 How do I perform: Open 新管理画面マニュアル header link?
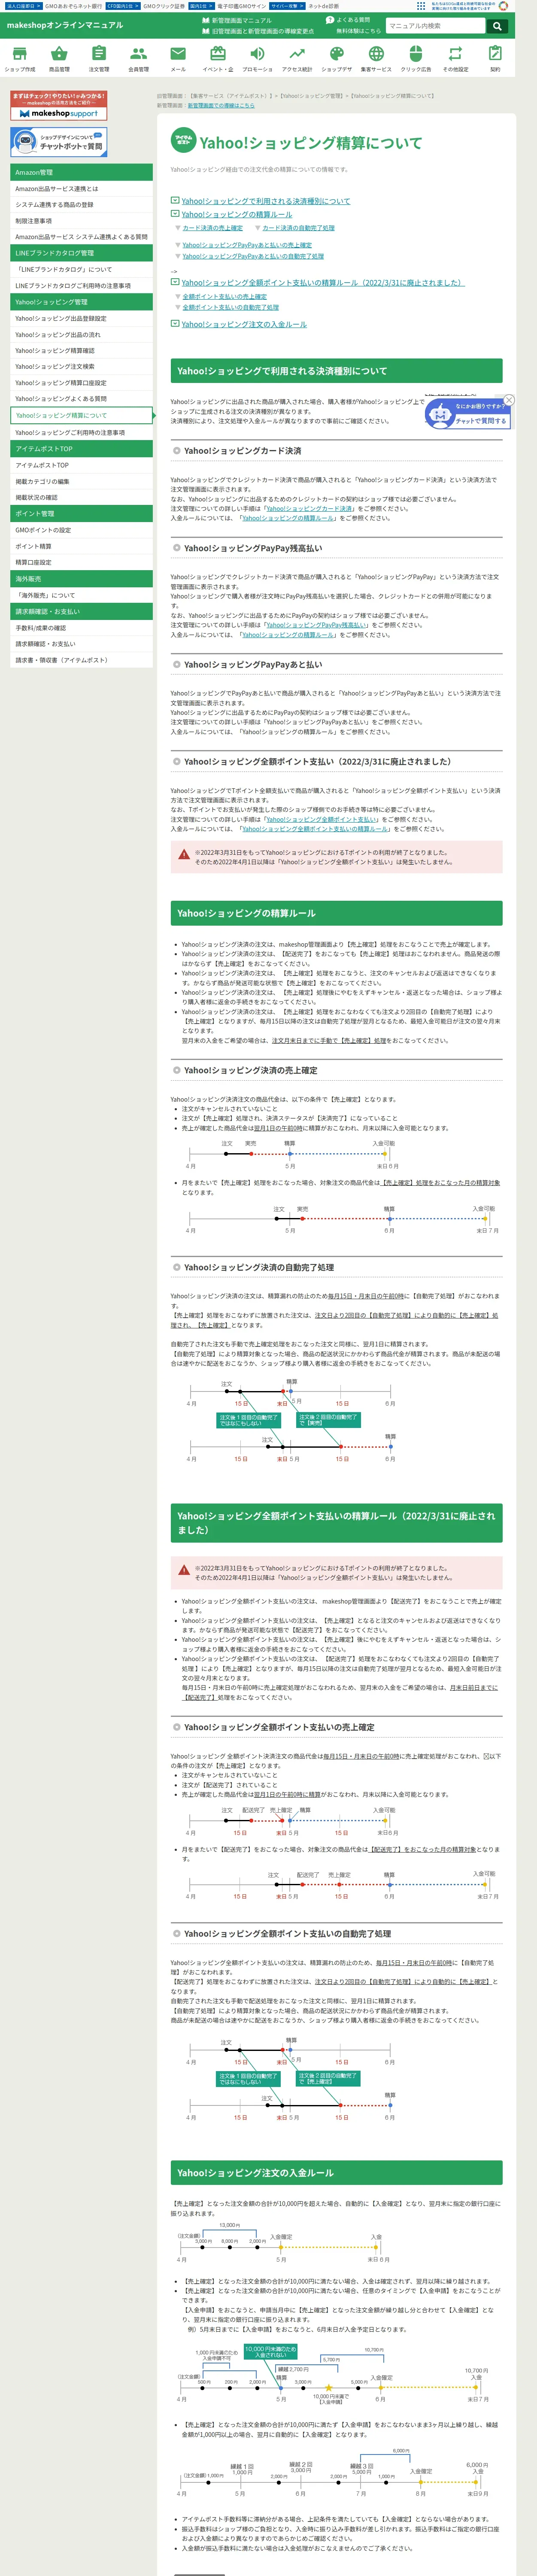pos(237,20)
